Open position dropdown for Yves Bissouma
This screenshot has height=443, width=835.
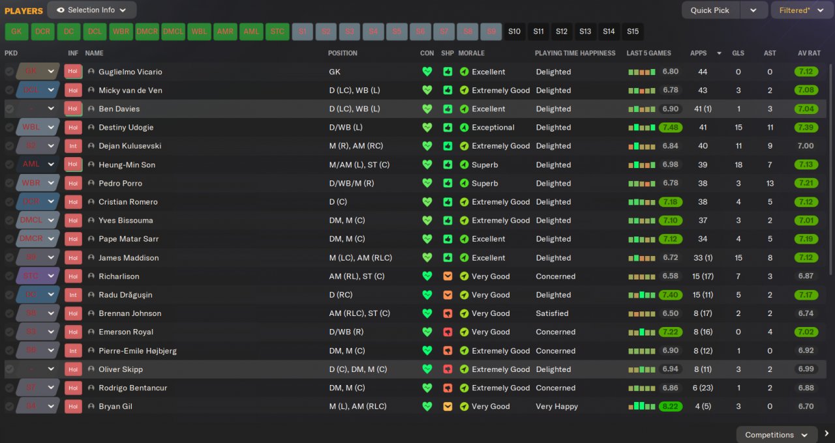point(51,220)
